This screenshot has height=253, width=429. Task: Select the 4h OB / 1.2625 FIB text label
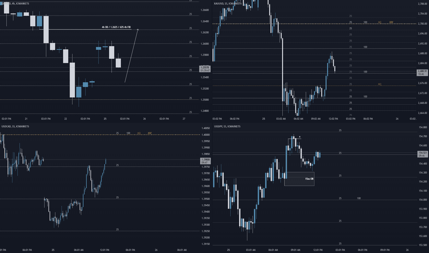[x=116, y=27]
